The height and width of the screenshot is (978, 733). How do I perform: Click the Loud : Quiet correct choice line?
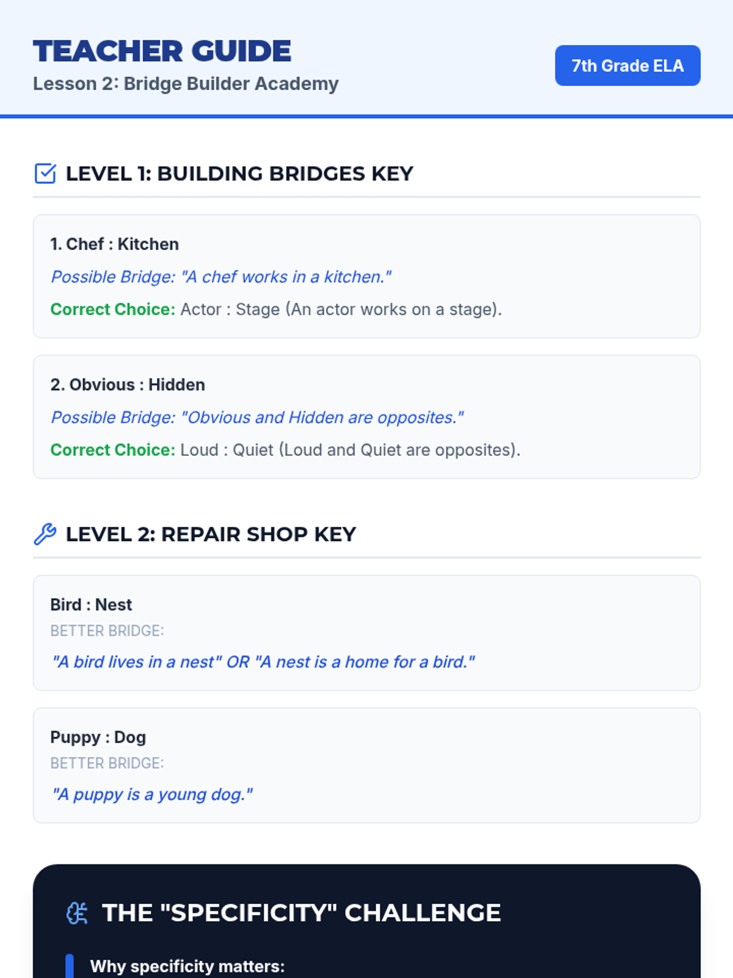pos(285,450)
